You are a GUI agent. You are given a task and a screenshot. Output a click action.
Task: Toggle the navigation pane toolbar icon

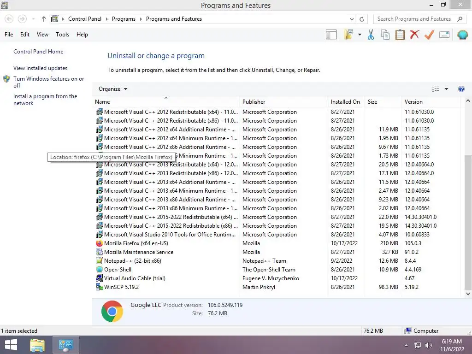(x=331, y=35)
